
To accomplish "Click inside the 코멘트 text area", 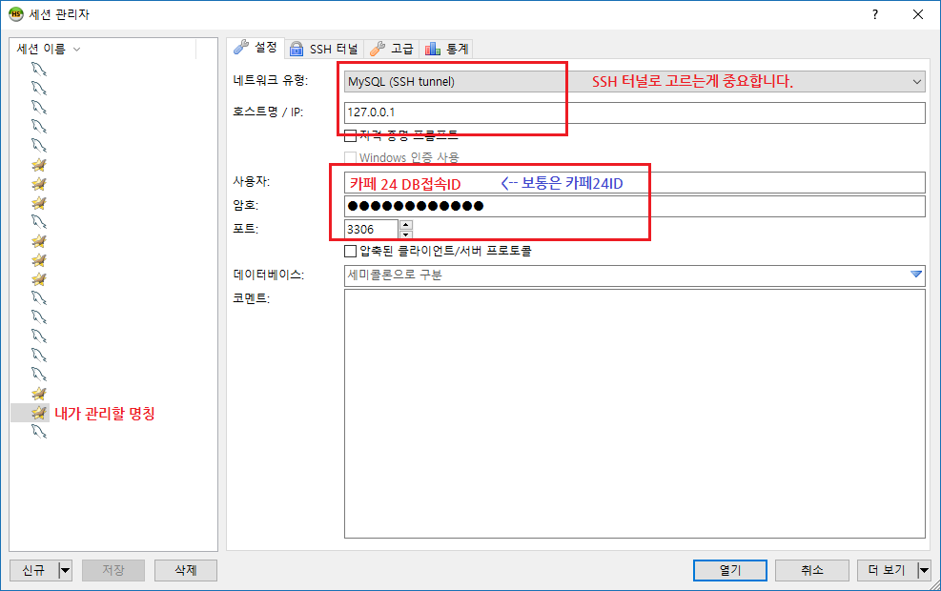I will (x=634, y=414).
